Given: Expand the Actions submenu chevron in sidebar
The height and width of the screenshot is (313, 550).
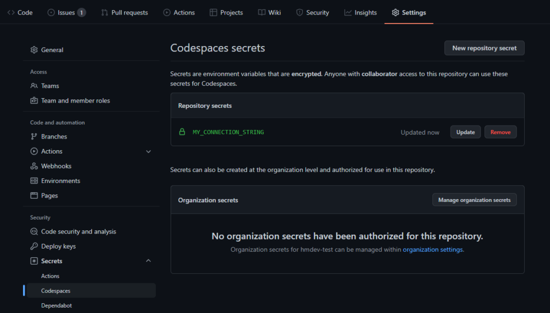Looking at the screenshot, I should 149,152.
